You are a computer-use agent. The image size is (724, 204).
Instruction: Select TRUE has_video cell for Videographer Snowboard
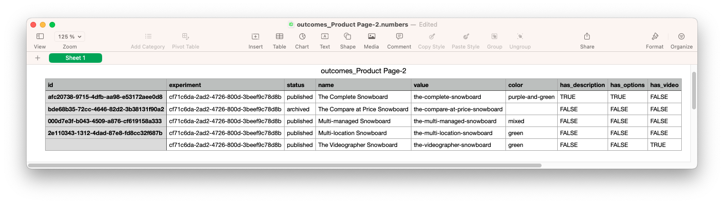pos(665,145)
